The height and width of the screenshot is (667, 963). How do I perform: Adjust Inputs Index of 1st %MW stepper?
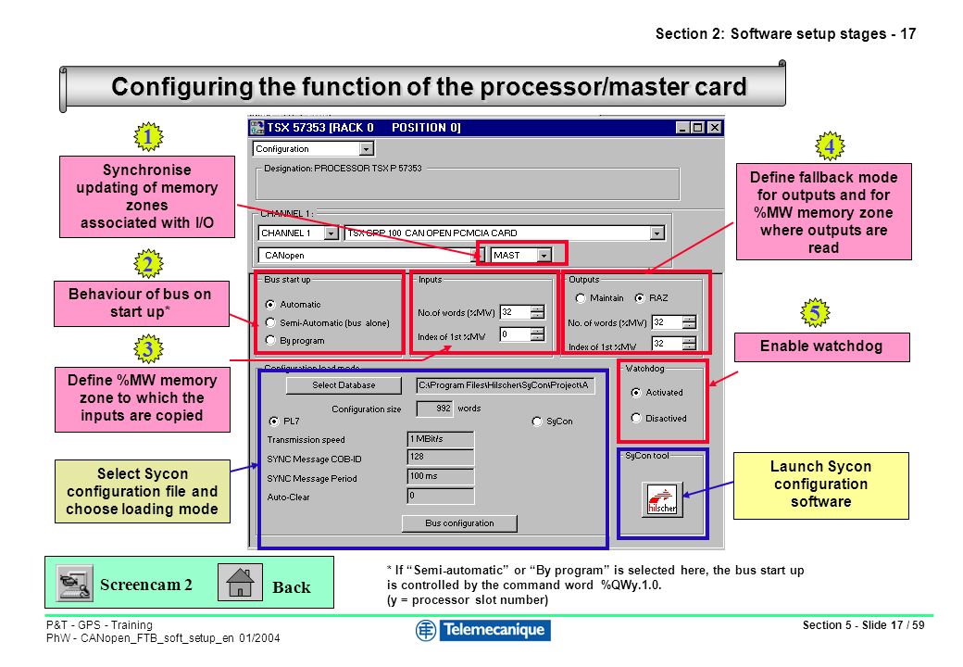point(537,334)
